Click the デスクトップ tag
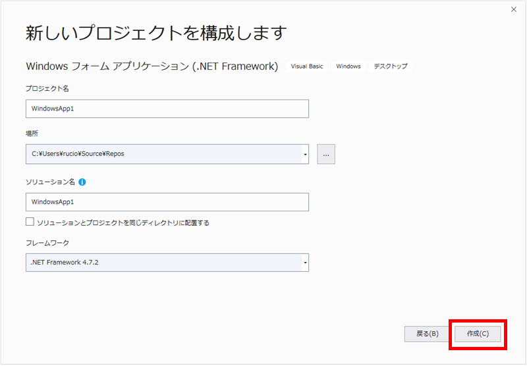Screen dimensions: 527x366 (x=390, y=66)
